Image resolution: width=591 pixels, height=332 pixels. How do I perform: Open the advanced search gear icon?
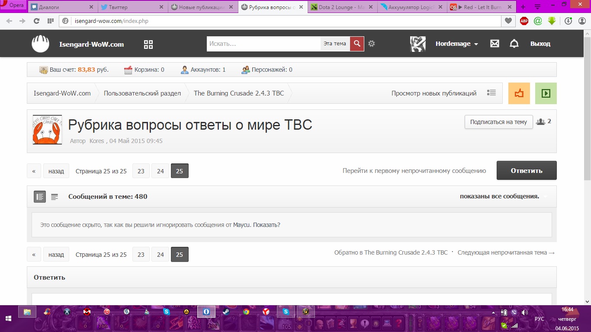coord(371,44)
